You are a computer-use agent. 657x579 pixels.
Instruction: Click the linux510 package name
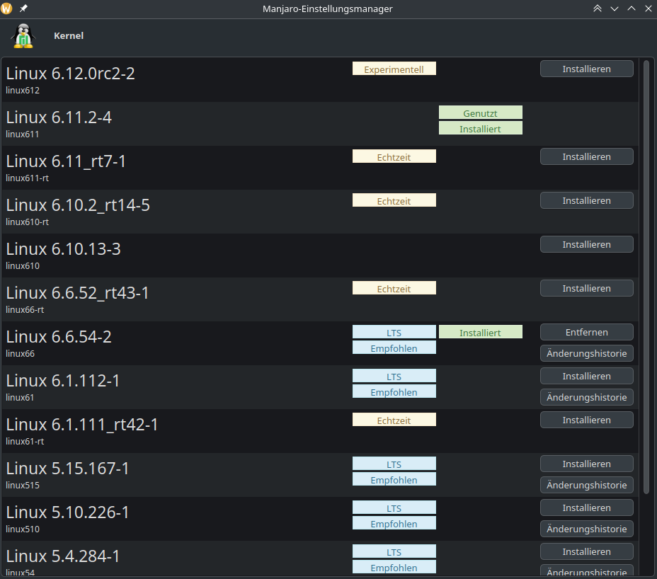pyautogui.click(x=23, y=529)
